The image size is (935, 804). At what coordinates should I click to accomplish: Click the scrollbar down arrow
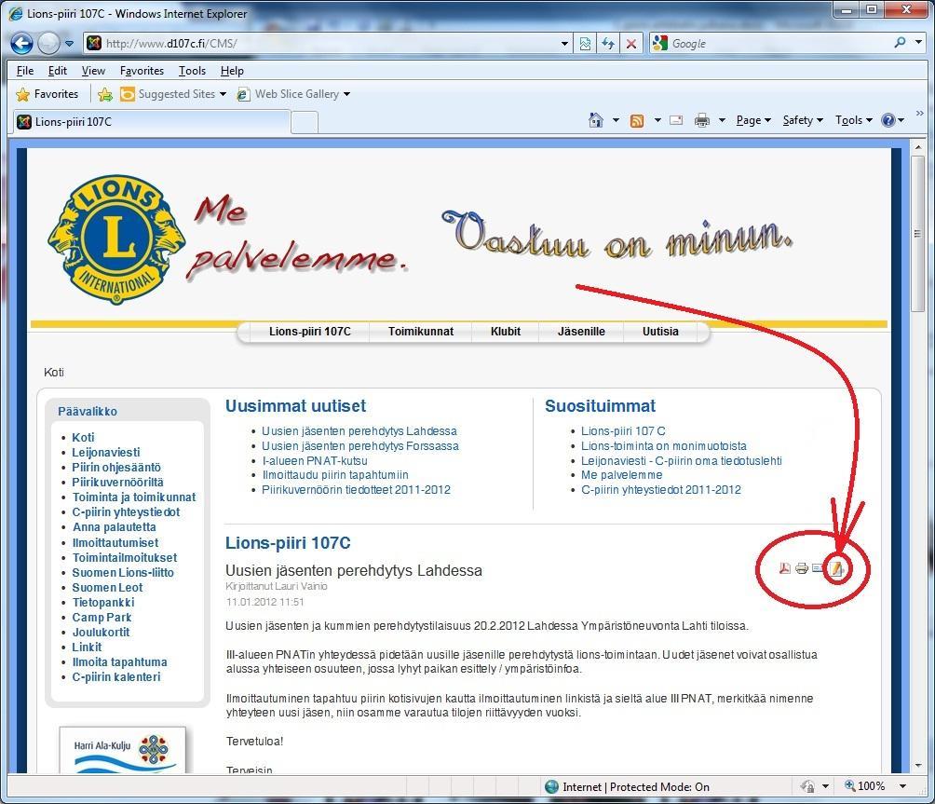[x=917, y=766]
